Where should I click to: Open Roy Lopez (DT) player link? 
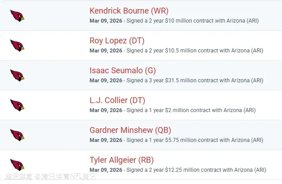pos(117,41)
